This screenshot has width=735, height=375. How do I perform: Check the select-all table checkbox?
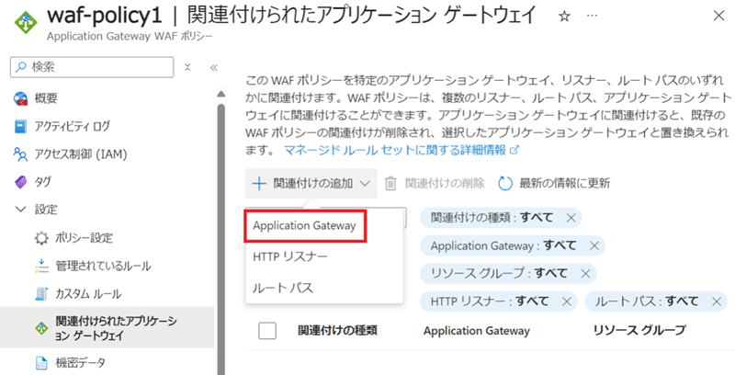tap(267, 331)
